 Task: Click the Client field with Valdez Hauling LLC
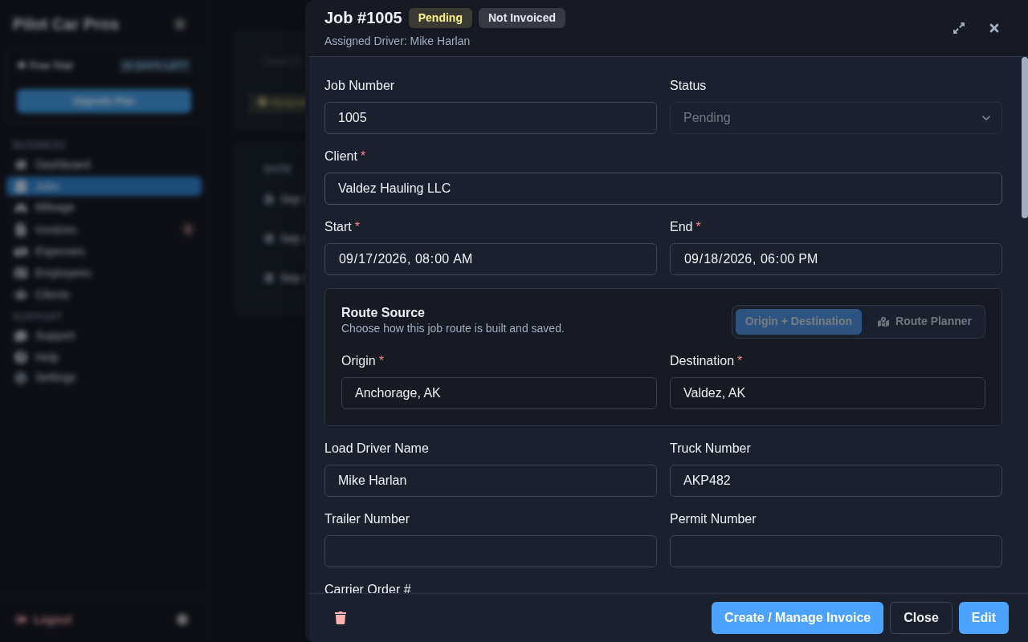click(x=663, y=189)
